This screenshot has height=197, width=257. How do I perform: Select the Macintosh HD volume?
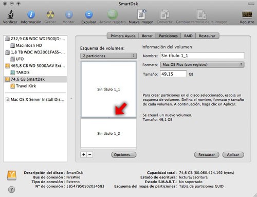point(35,45)
